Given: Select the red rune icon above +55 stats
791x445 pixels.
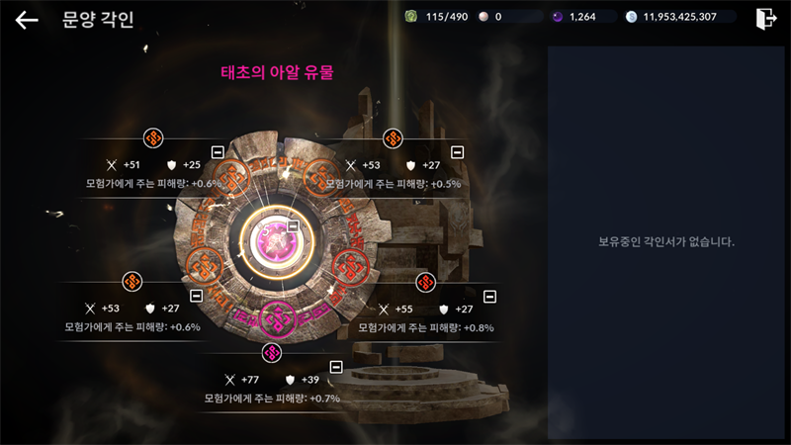Looking at the screenshot, I should (x=425, y=282).
